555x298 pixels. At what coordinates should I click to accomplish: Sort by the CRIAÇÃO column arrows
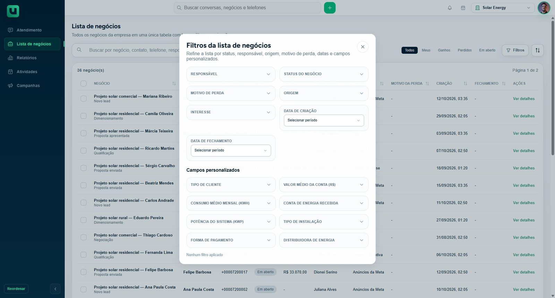pyautogui.click(x=465, y=84)
